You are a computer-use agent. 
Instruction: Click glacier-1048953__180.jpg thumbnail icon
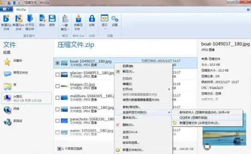pos(64,75)
